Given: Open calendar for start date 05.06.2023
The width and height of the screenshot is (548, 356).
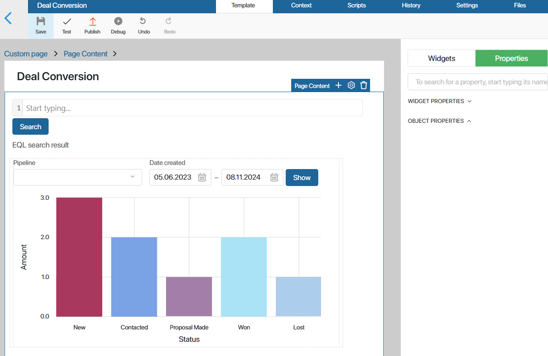Looking at the screenshot, I should (202, 177).
